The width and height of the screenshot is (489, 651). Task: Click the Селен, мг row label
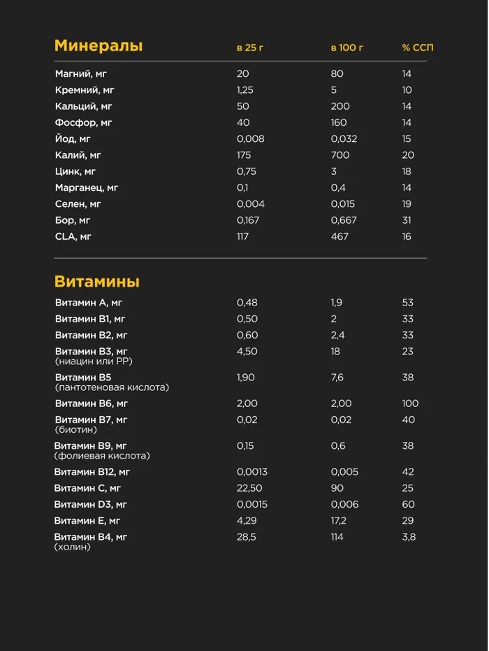(78, 204)
